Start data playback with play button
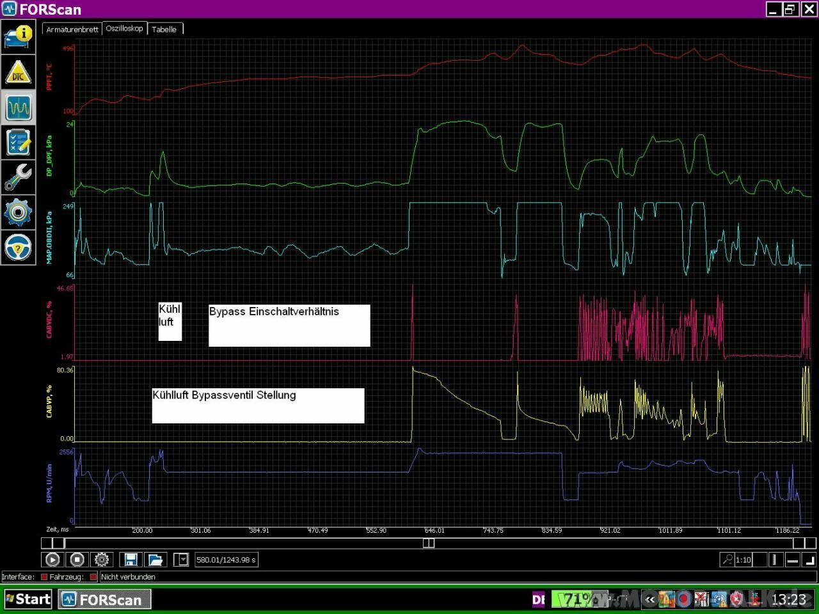 (52, 560)
